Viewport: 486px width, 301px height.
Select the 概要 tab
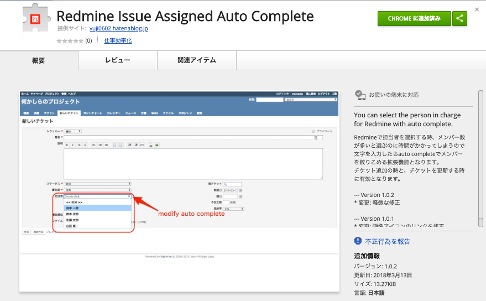coord(39,60)
